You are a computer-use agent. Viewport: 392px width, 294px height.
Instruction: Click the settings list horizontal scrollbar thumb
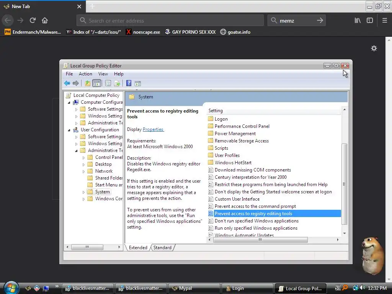260,240
